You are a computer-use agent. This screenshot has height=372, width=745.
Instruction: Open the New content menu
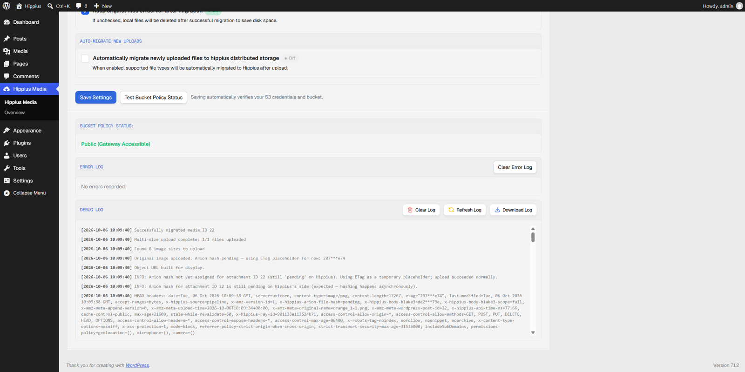click(x=103, y=6)
